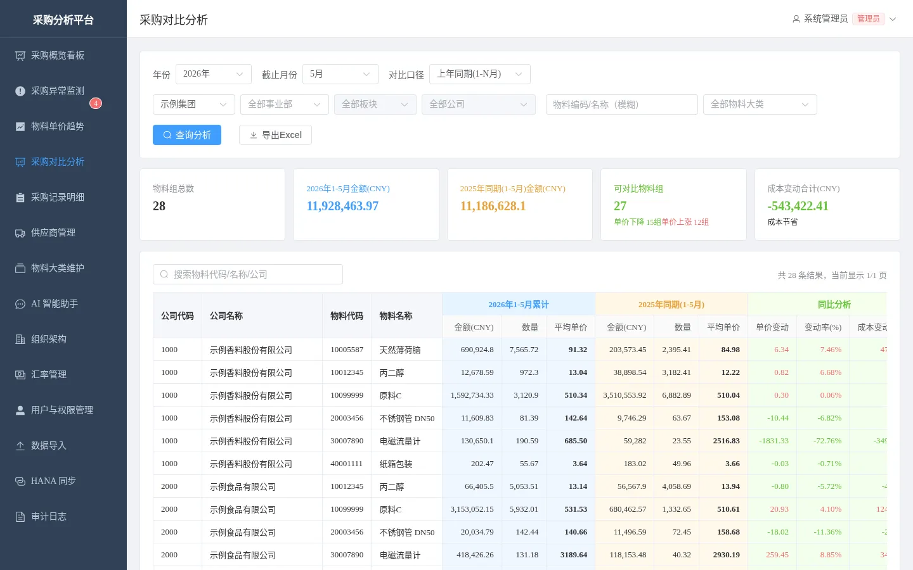Open the 审计日志 menu item
The height and width of the screenshot is (570, 913).
[63, 517]
